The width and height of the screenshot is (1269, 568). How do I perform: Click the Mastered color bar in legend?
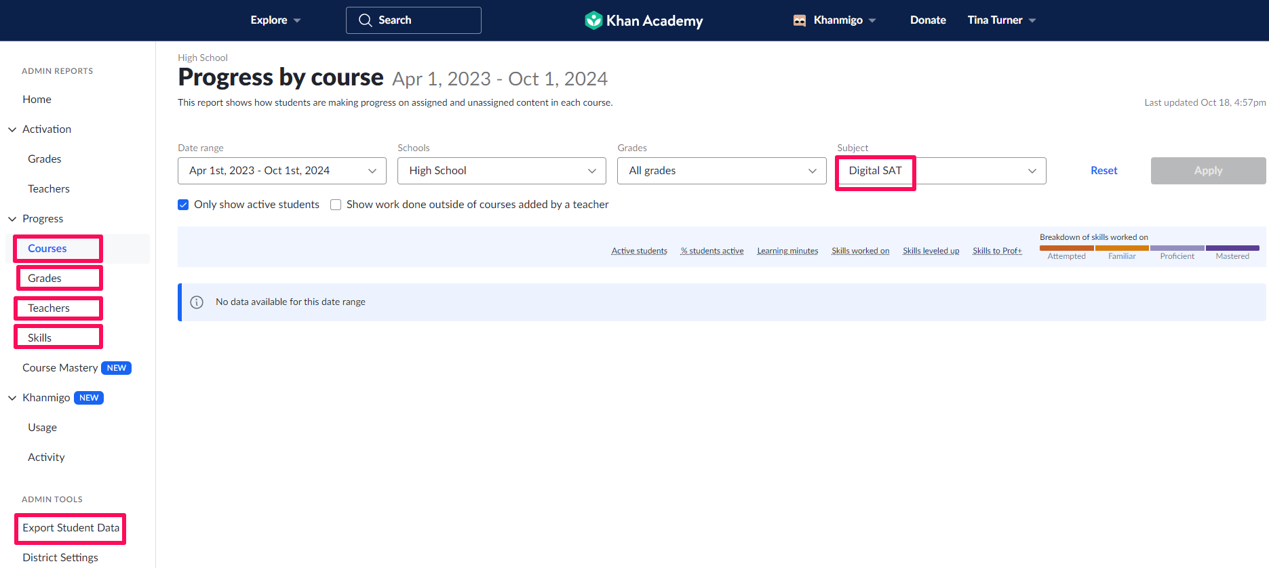coord(1232,248)
